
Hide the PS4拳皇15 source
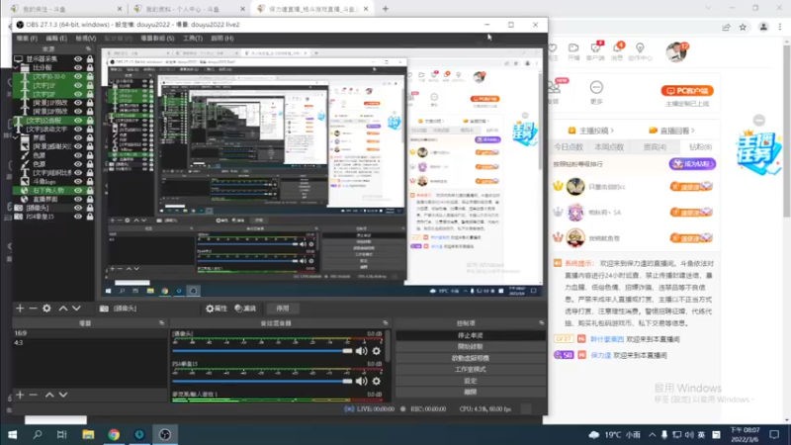78,217
